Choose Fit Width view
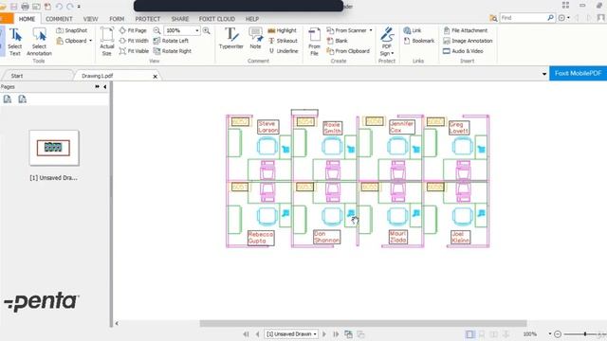Screen dimensions: 607x341 pyautogui.click(x=134, y=41)
